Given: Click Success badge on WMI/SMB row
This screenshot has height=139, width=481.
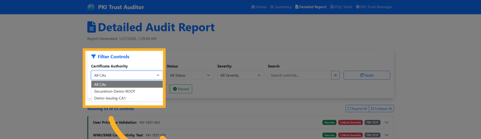Looking at the screenshot, I should coord(329,135).
